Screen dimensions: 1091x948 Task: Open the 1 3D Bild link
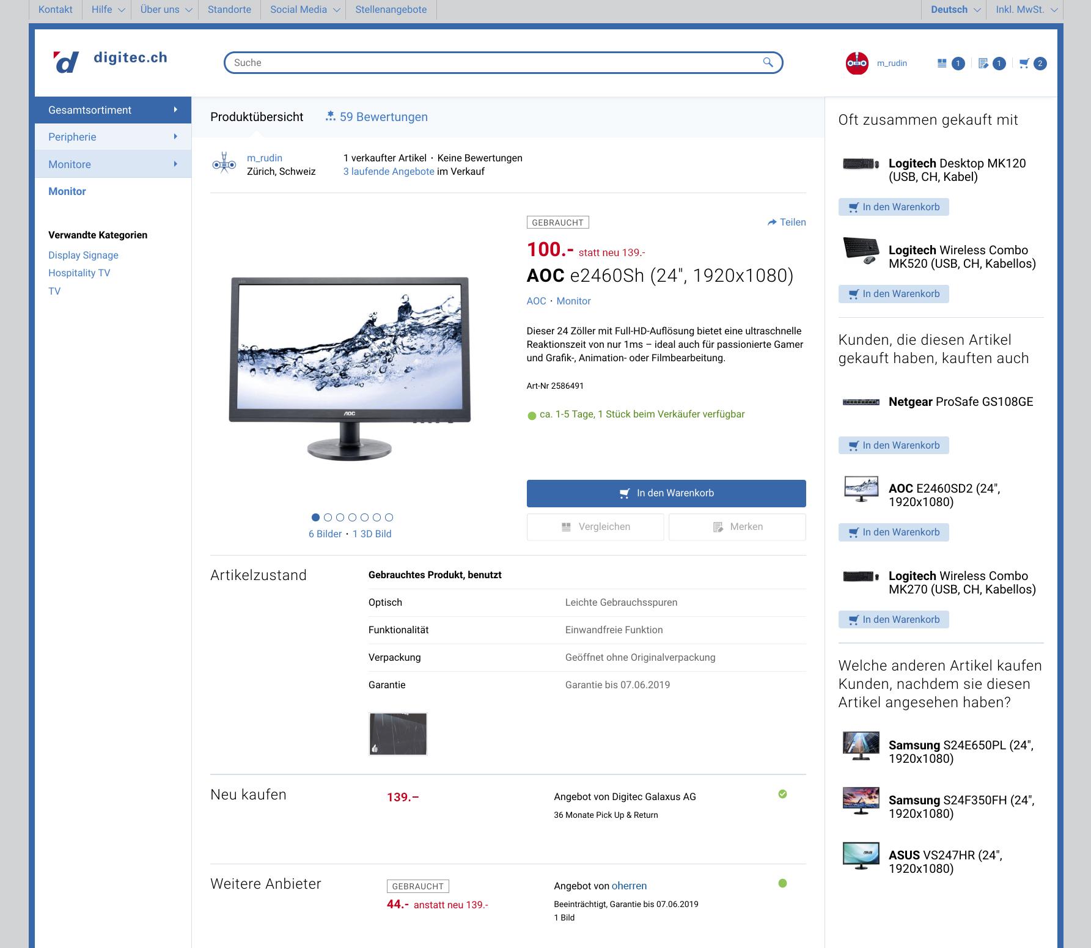click(372, 534)
